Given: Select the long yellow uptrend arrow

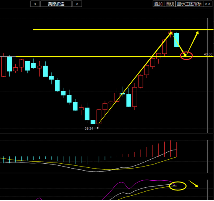Looking at the screenshot, I should [x=135, y=77].
